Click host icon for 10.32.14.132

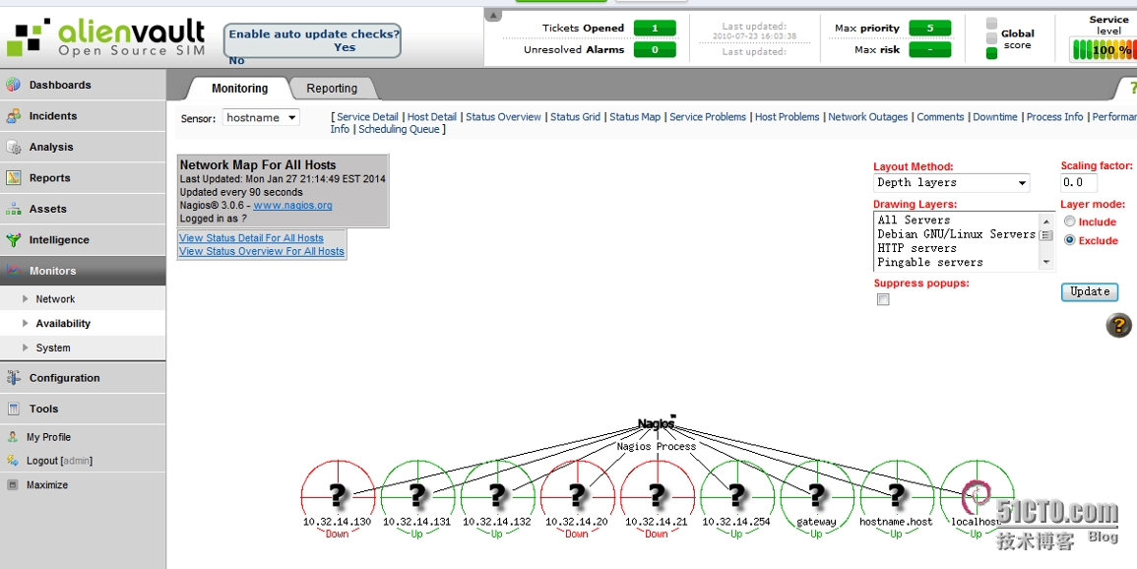pos(497,496)
